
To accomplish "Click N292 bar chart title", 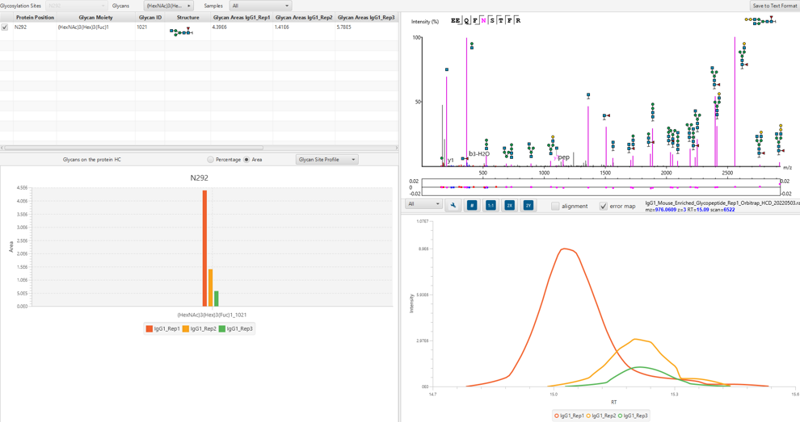I will click(x=199, y=178).
